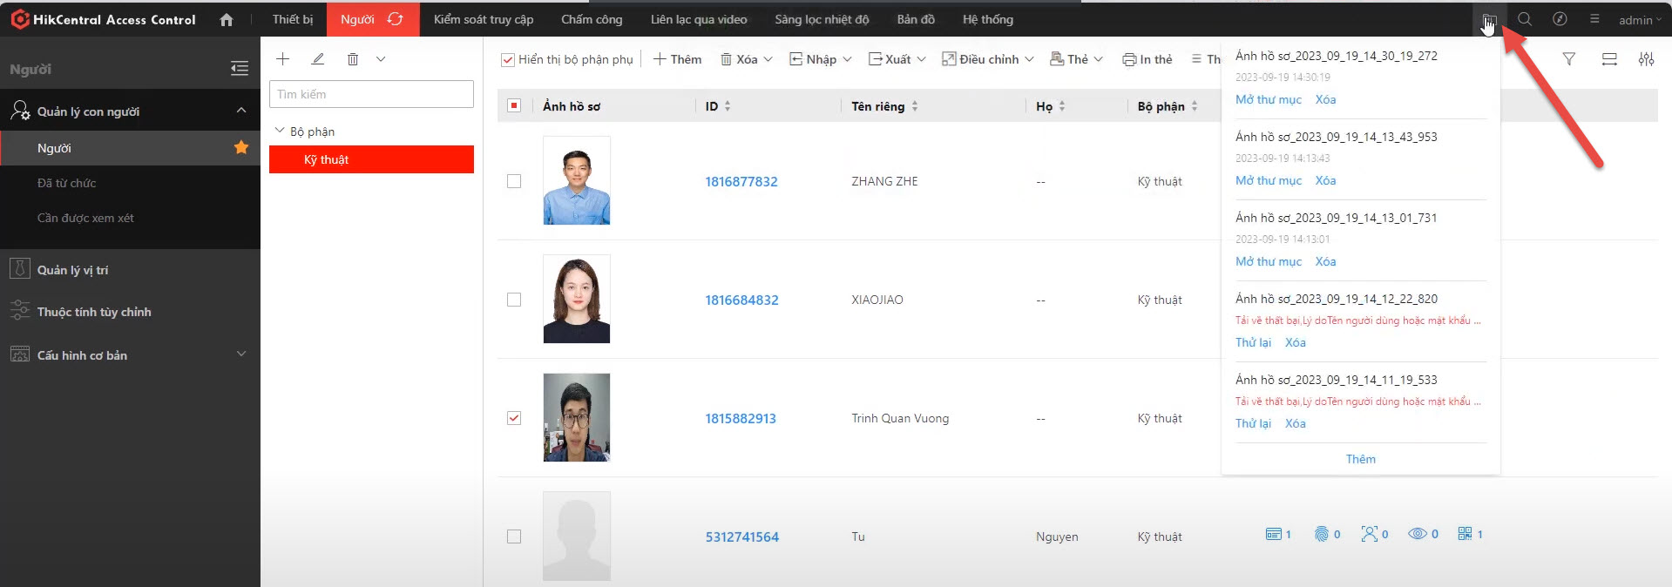The image size is (1672, 587).
Task: Click the 'Tìm kiếm' search field
Action: point(371,94)
